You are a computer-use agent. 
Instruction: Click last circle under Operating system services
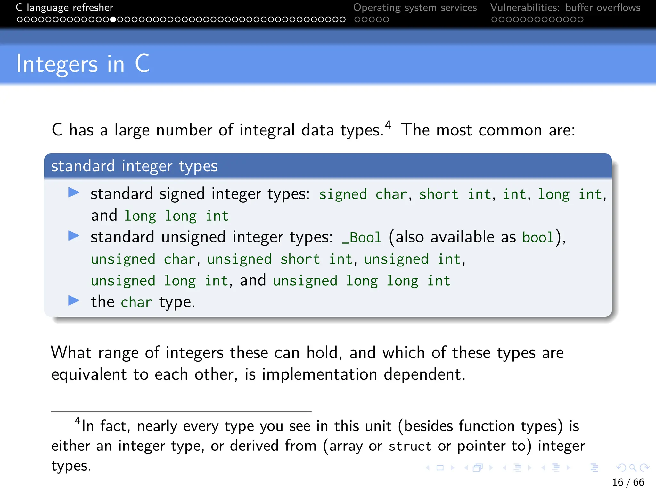point(386,20)
